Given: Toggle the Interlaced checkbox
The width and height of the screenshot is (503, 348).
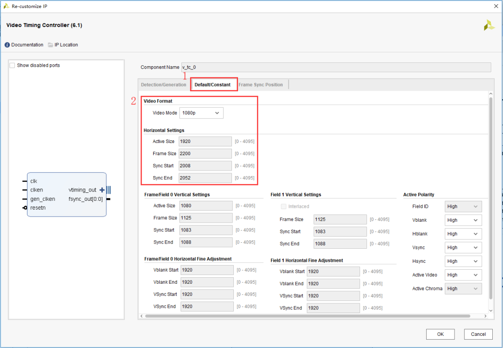Looking at the screenshot, I should pyautogui.click(x=284, y=206).
